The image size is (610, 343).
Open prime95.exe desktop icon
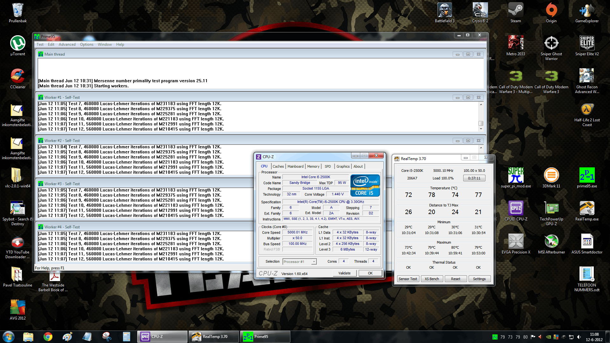[x=587, y=178]
